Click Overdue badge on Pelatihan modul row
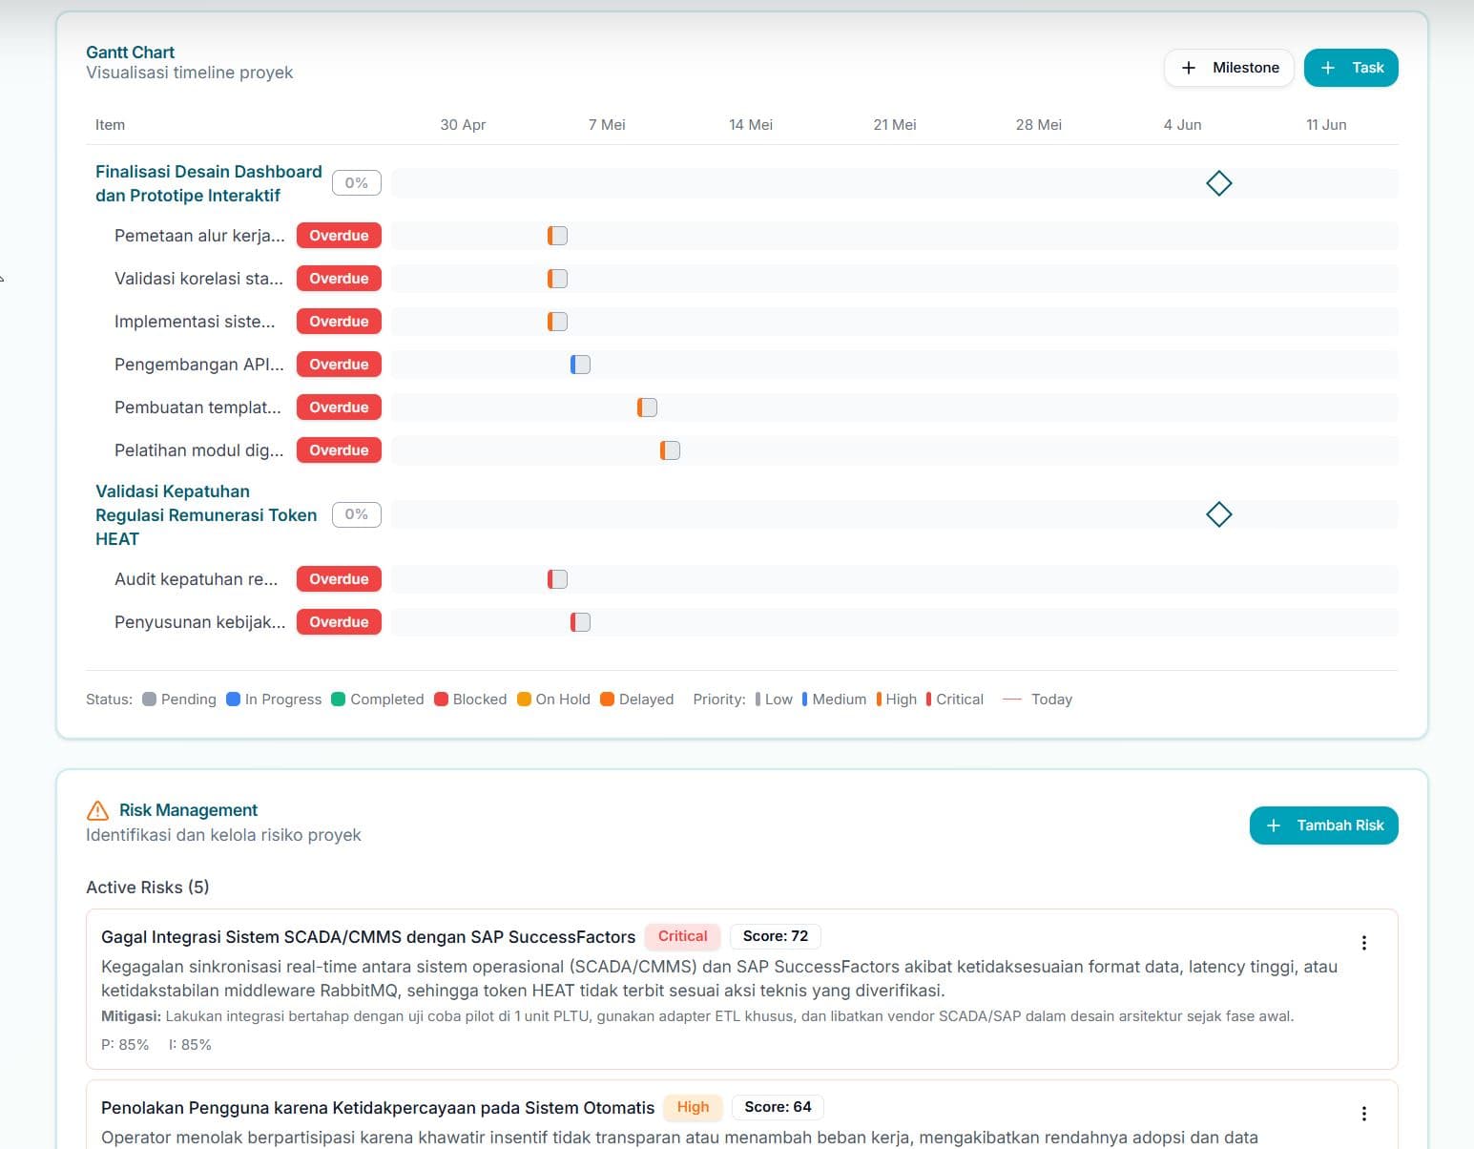 [x=339, y=450]
